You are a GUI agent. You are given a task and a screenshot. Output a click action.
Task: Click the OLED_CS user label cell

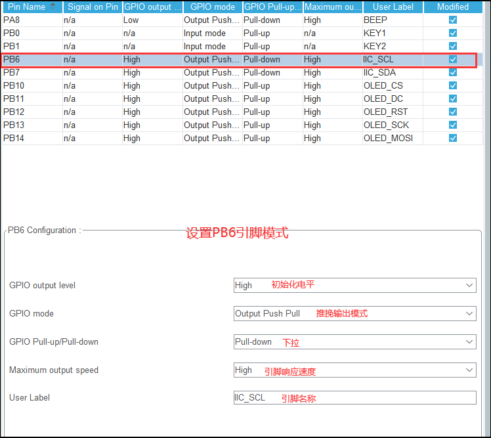(x=393, y=86)
